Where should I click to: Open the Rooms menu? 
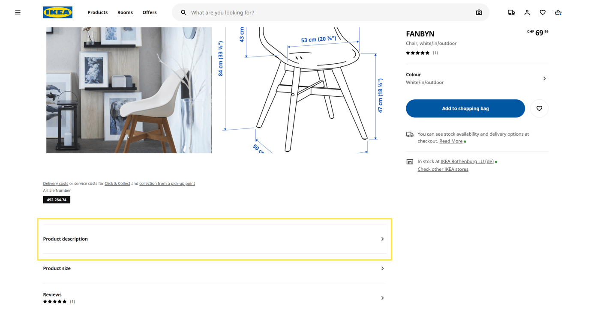pyautogui.click(x=125, y=12)
